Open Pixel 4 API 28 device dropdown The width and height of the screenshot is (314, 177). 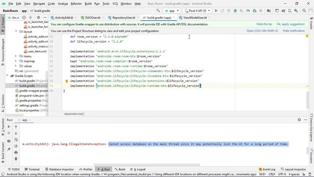[197, 11]
